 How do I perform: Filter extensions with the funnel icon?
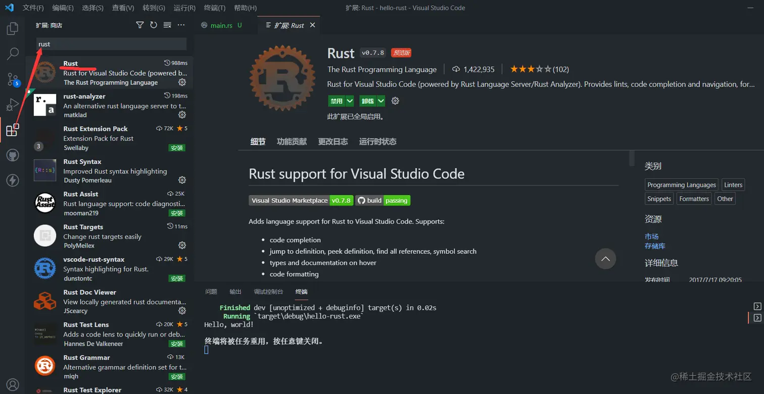140,25
